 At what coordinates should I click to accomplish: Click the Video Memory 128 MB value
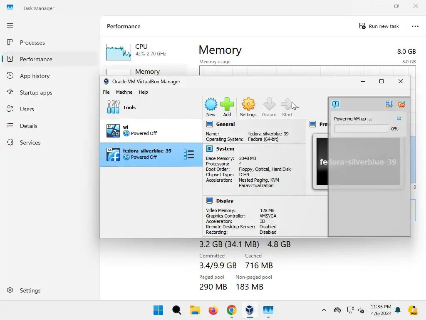click(267, 210)
